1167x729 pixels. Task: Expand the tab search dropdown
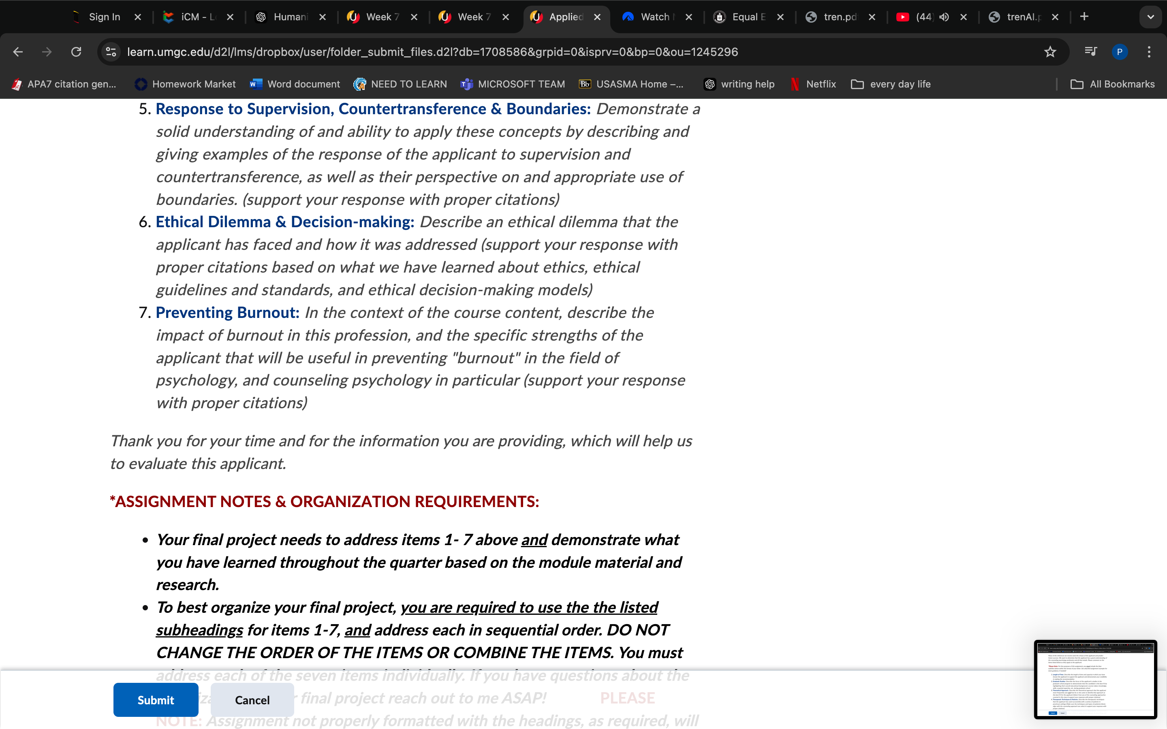pos(1151,17)
